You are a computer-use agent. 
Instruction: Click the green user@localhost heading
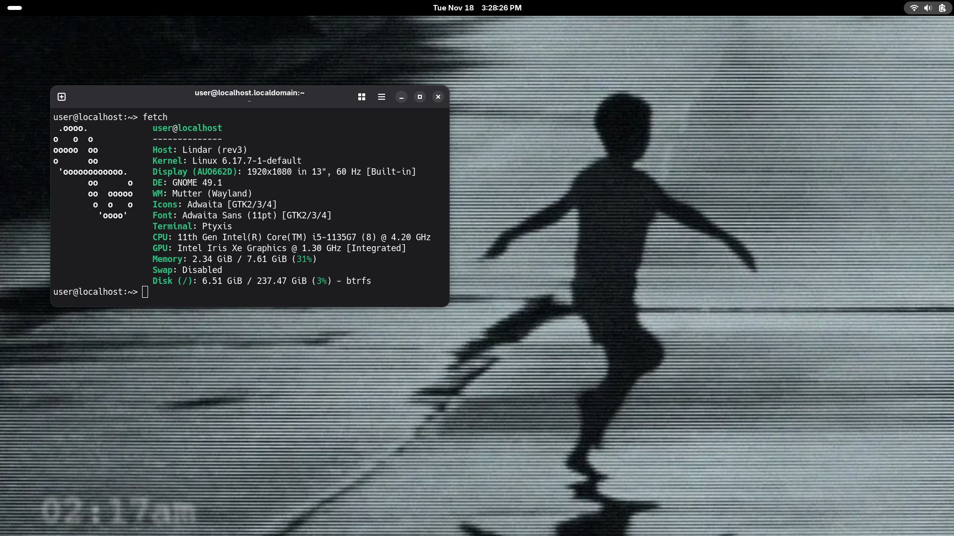click(x=187, y=128)
